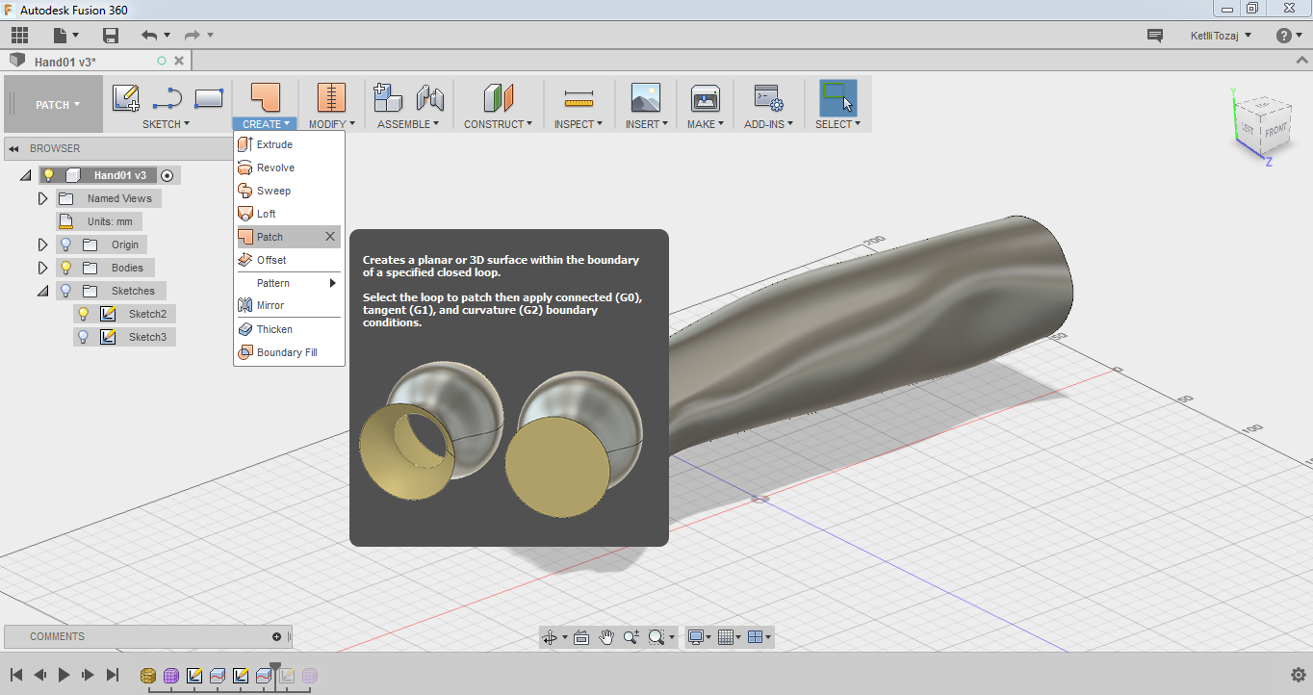
Task: Open the INSERT toolbar dropdown
Action: click(647, 124)
